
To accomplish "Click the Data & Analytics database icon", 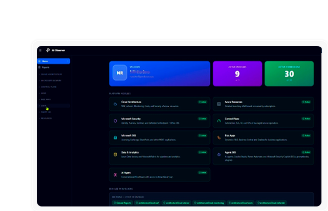I will click(115, 155).
